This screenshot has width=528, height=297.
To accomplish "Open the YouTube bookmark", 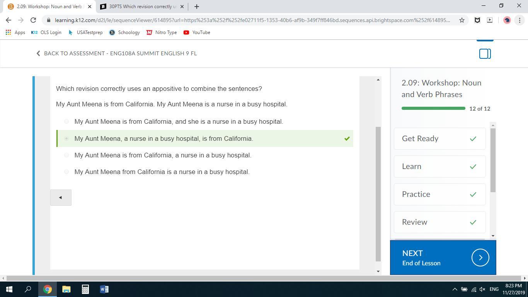I will pos(197,32).
